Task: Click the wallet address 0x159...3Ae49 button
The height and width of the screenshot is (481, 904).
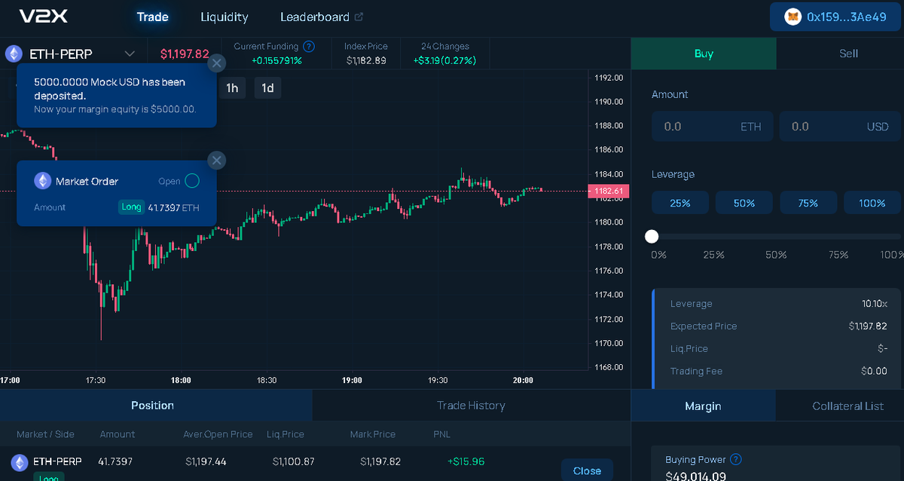Action: click(836, 17)
